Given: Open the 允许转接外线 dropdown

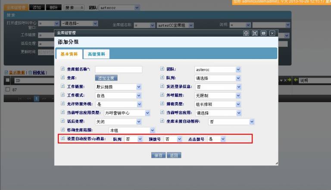Looking at the screenshot, I should [119, 104].
